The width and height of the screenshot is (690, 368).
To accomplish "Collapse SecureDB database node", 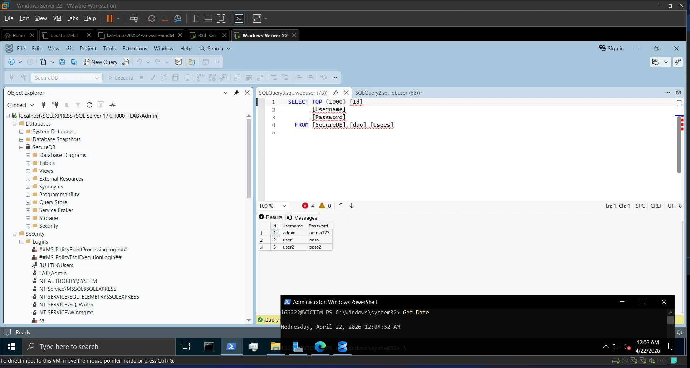I will pyautogui.click(x=21, y=147).
